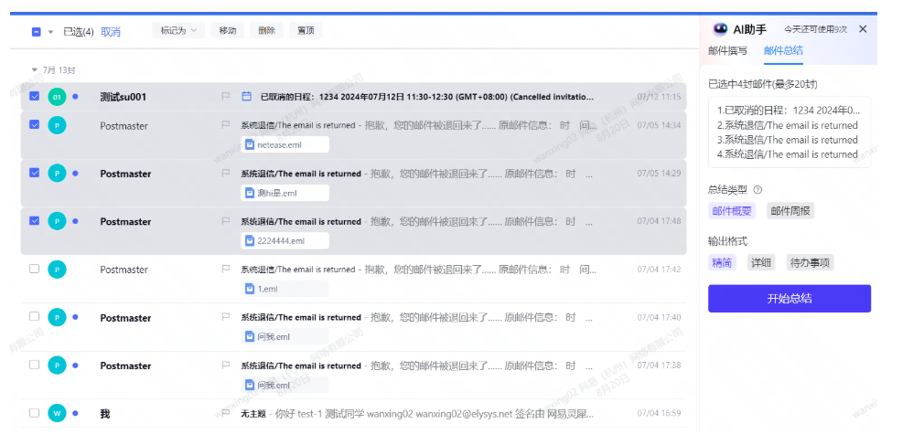The height and width of the screenshot is (434, 924).
Task: Open the 1.eml attachment
Action: [285, 289]
